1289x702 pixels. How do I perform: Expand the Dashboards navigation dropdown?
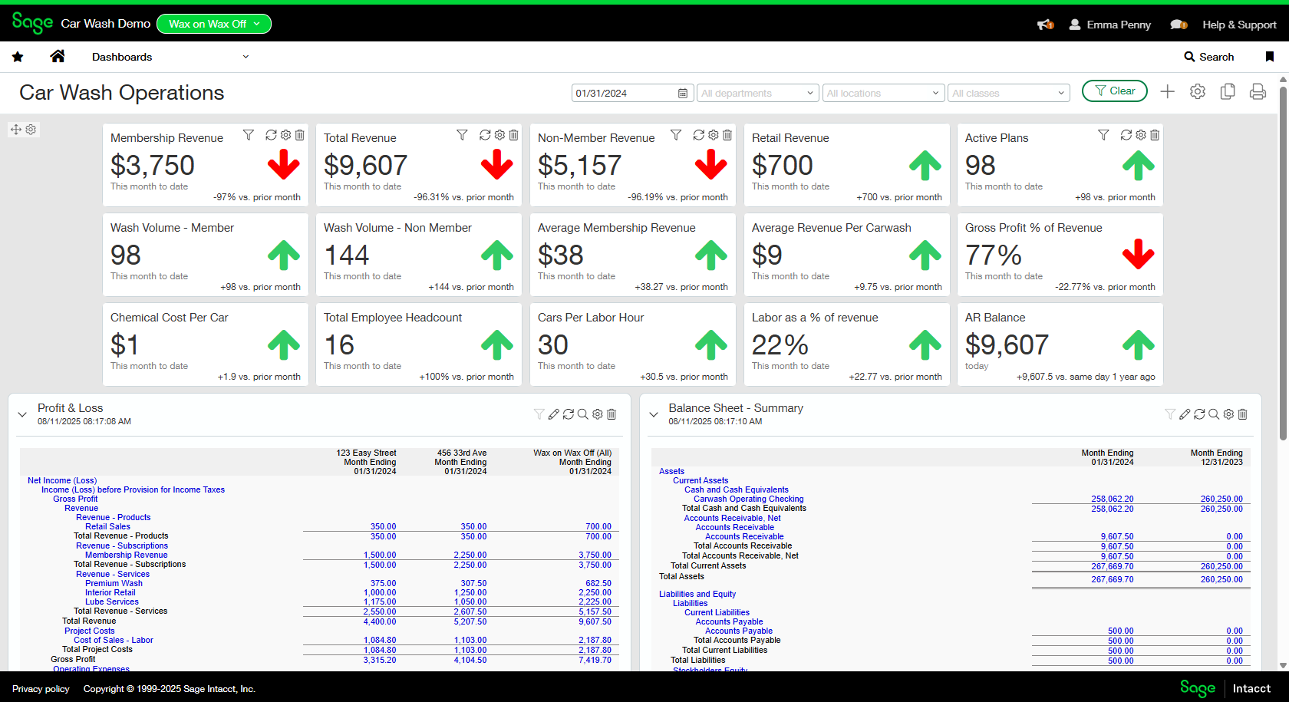pos(246,56)
